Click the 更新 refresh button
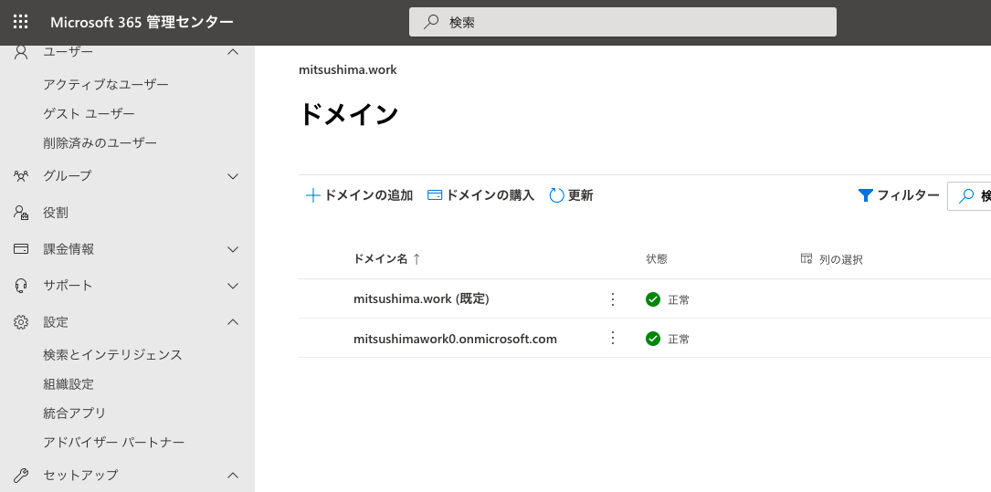The image size is (991, 492). coord(572,195)
